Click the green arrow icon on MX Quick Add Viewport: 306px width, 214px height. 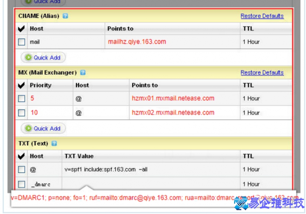(x=28, y=129)
